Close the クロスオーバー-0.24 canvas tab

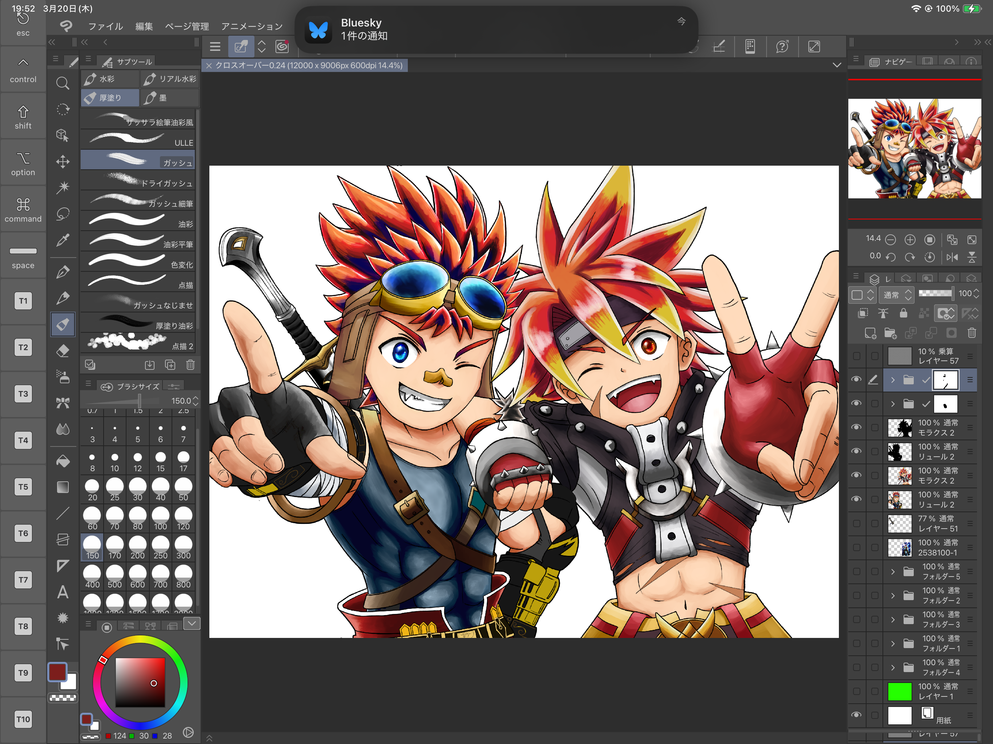click(209, 65)
